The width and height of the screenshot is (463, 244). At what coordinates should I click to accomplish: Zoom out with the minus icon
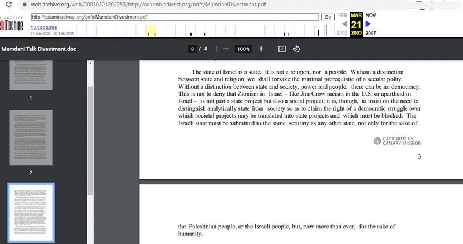tap(226, 49)
